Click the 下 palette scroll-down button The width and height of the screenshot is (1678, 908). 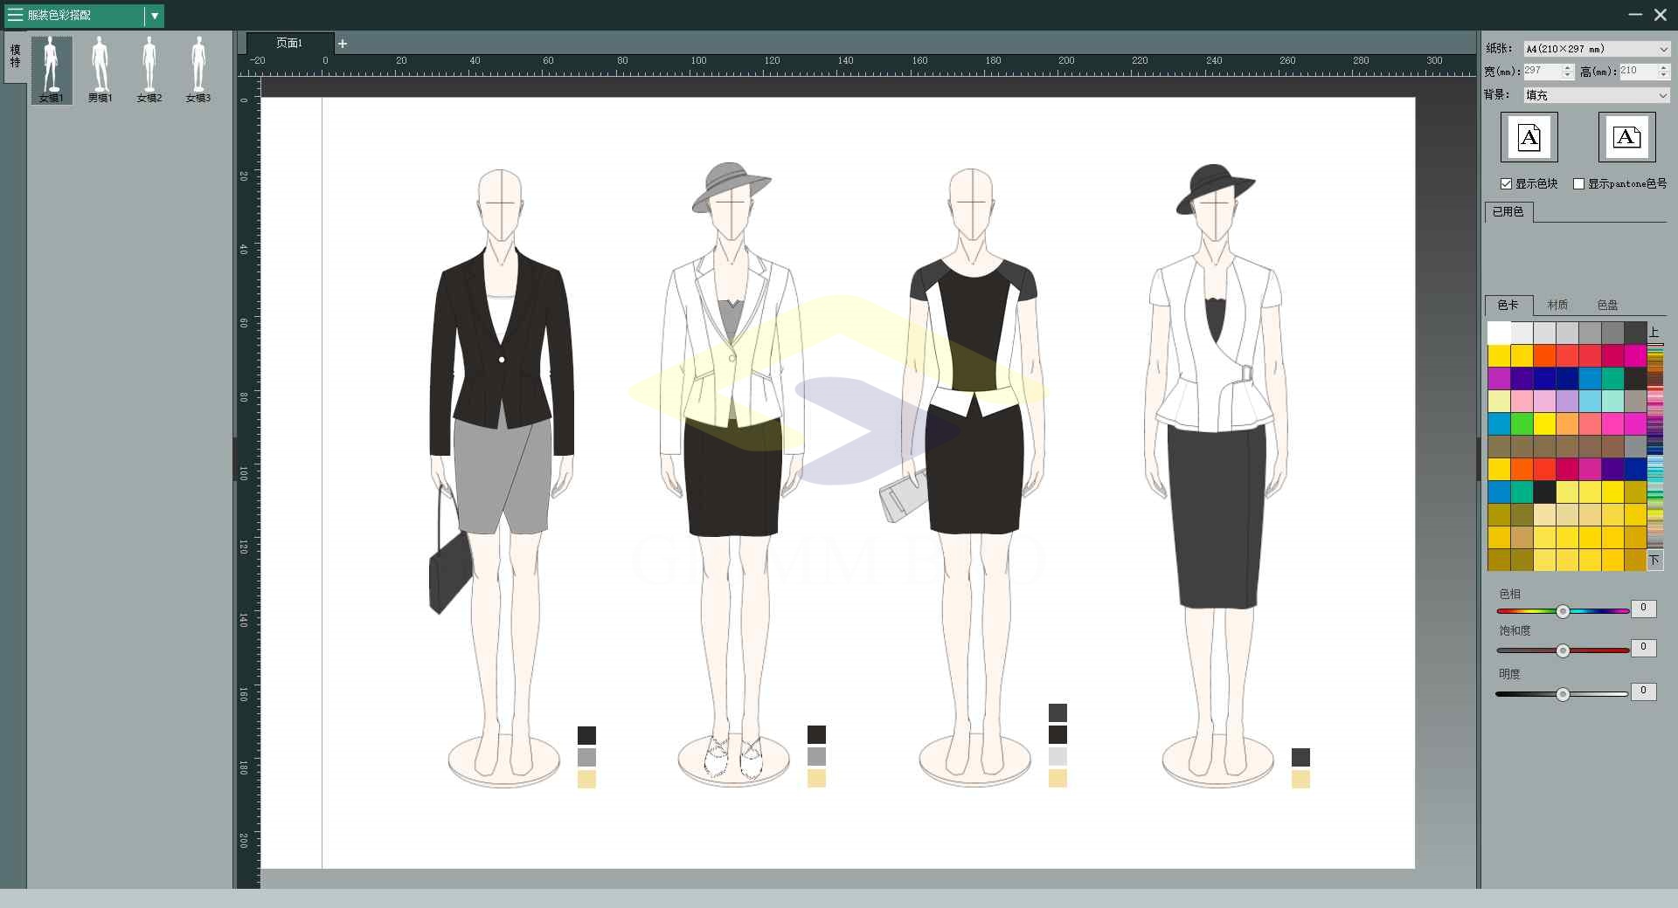point(1654,561)
